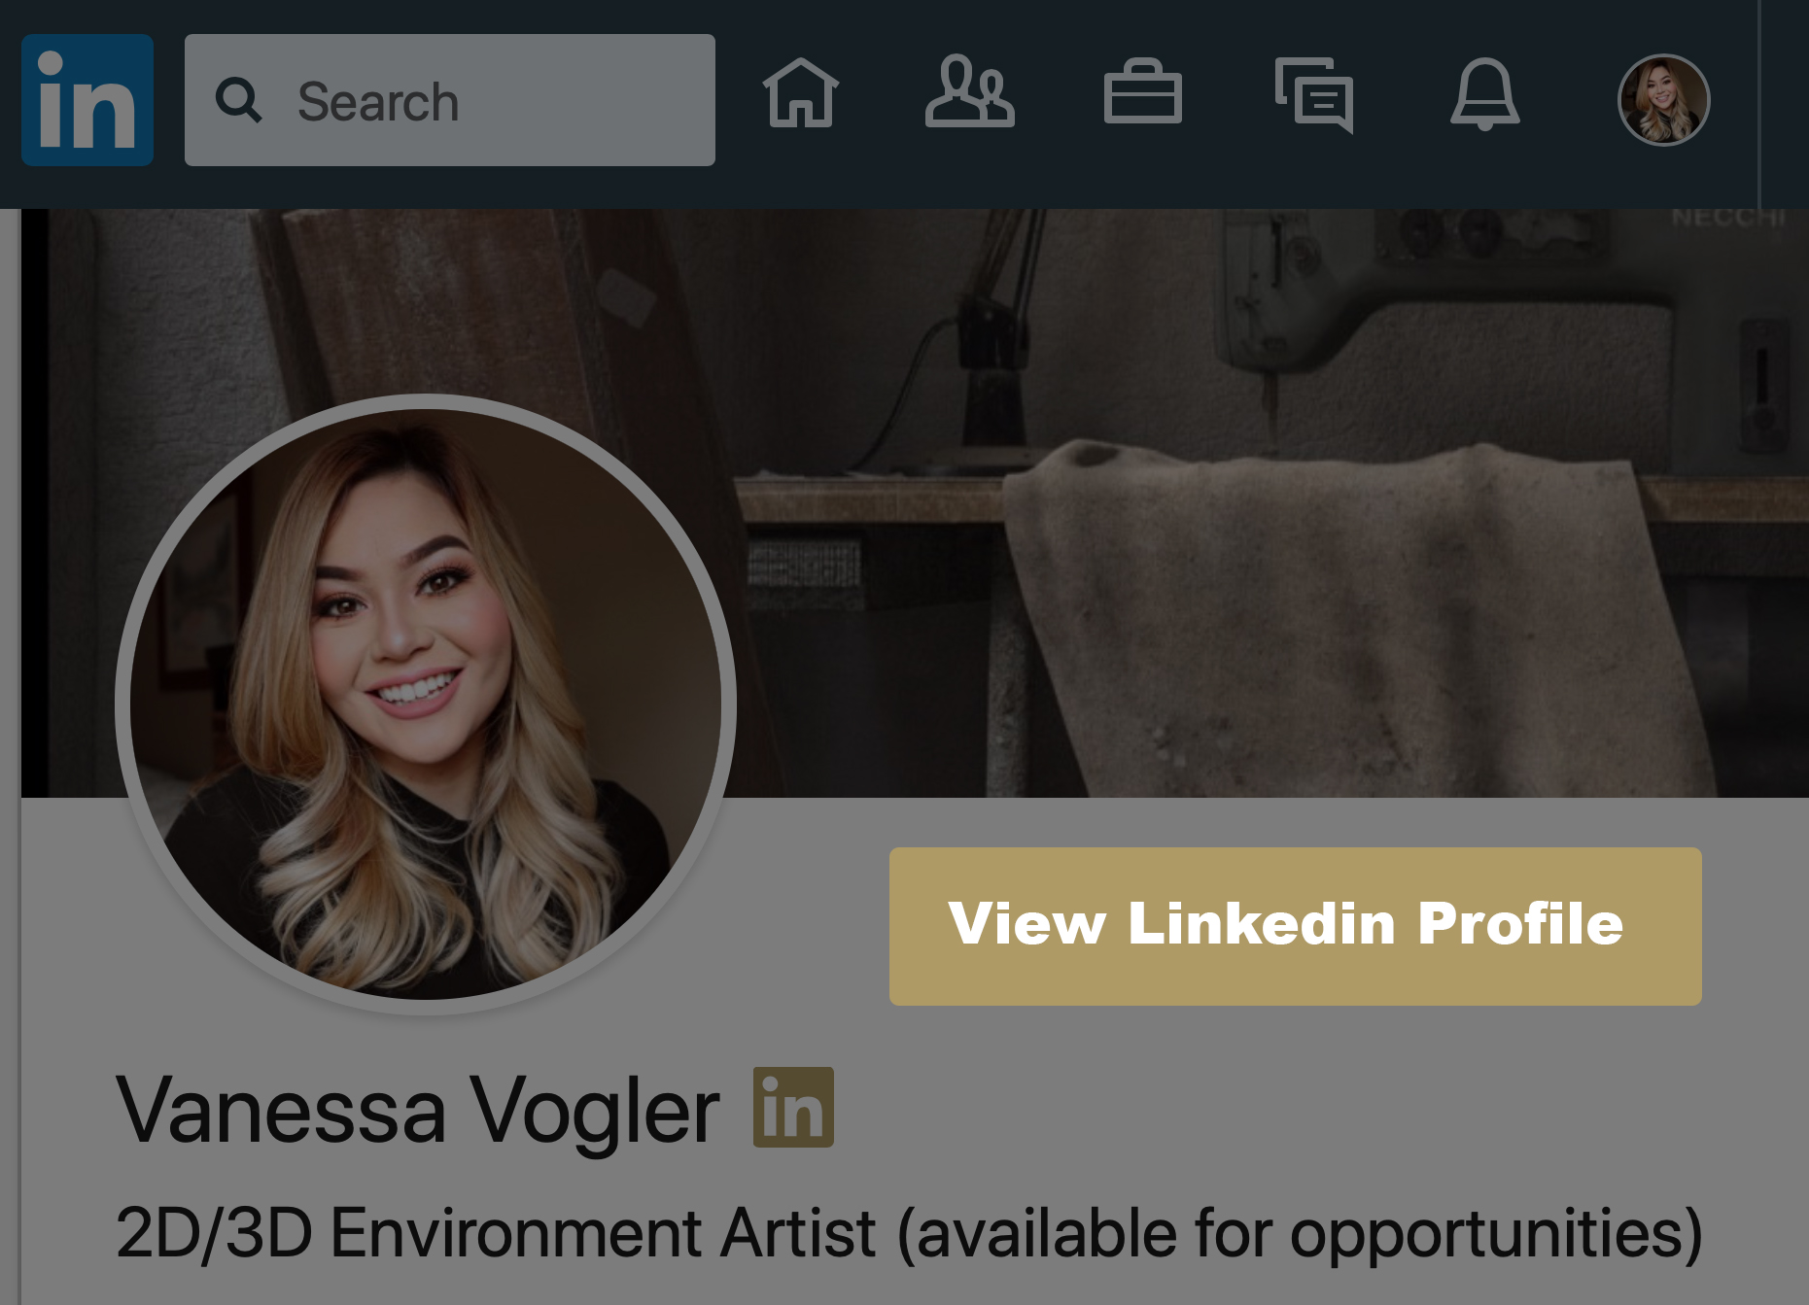Open the My Network people icon
Image resolution: width=1809 pixels, height=1305 pixels.
969,94
